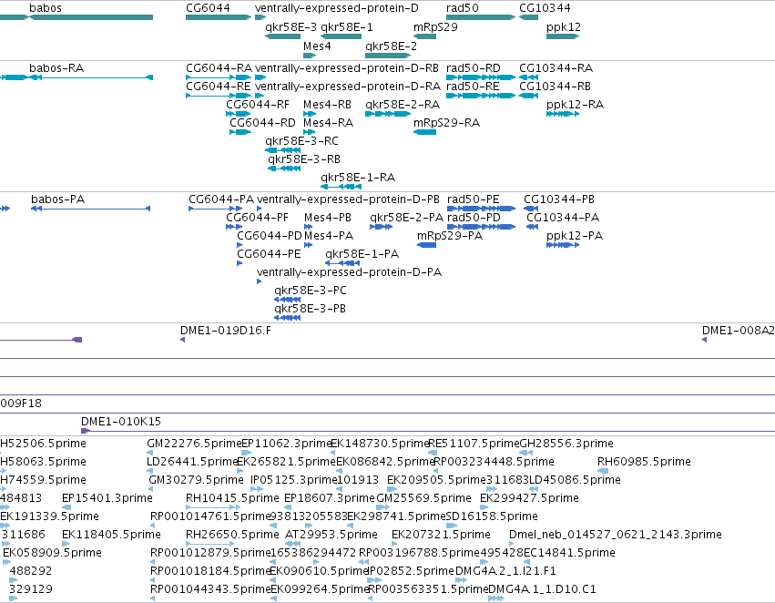This screenshot has width=775, height=603.
Task: Click the ventrally-expressed-protein-D gene label
Action: 337,8
